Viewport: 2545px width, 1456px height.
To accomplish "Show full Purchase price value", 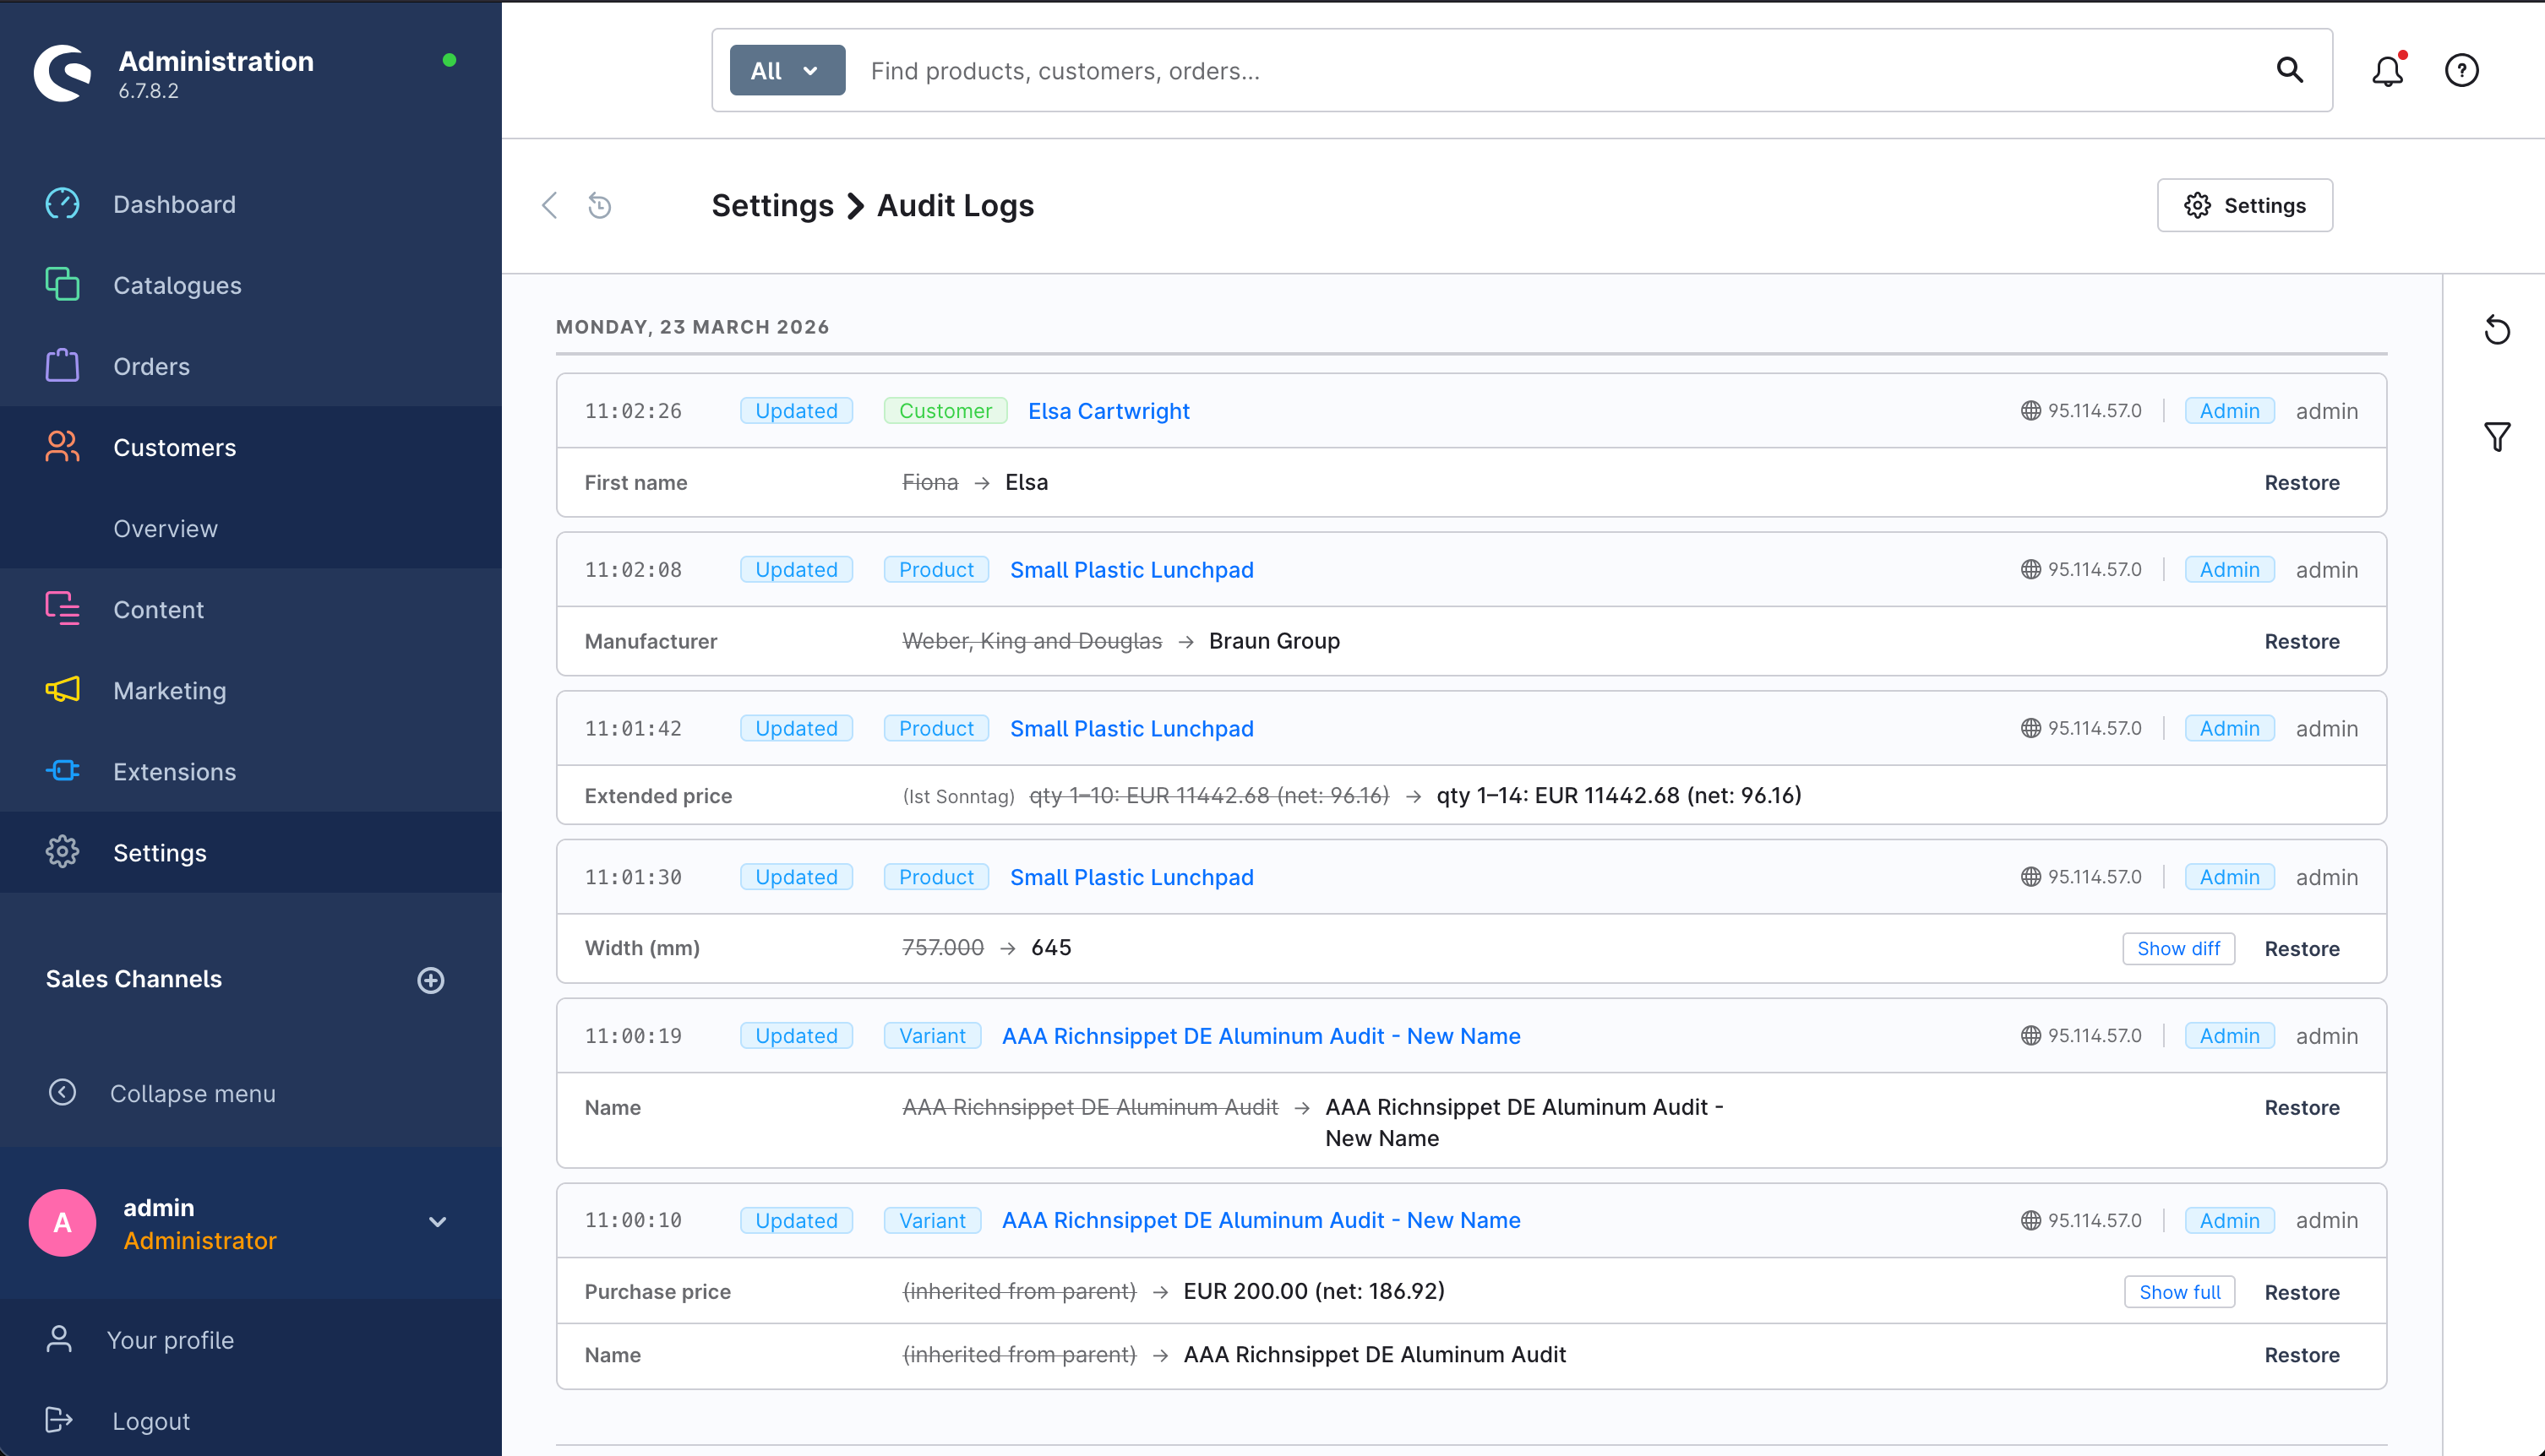I will point(2180,1292).
